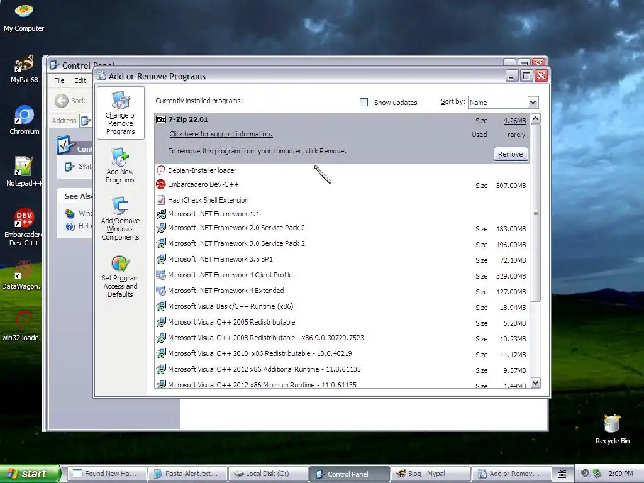Select Microsoft .NET Framework 3.5 SP1
The image size is (644, 483).
[342, 259]
